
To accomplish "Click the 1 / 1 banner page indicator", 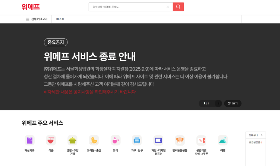I will tap(206, 103).
